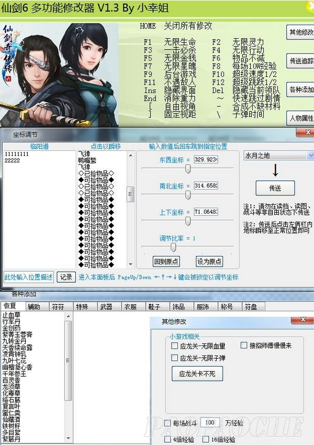Click item list scroll down arrow
Screen dimensions: 314x445
tap(68, 439)
